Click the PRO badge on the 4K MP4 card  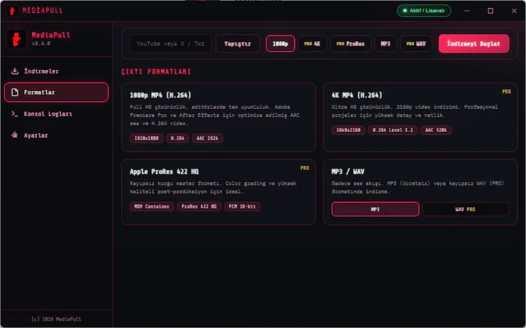506,91
